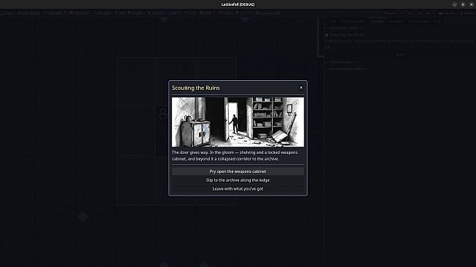Choose Leave with what you've got

coord(238,189)
